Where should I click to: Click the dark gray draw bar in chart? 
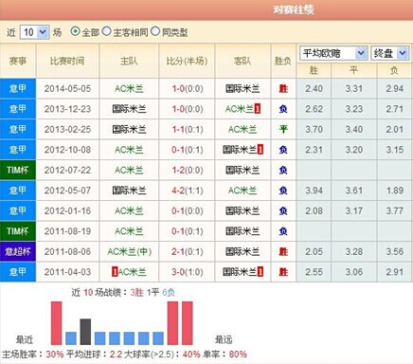click(x=85, y=332)
